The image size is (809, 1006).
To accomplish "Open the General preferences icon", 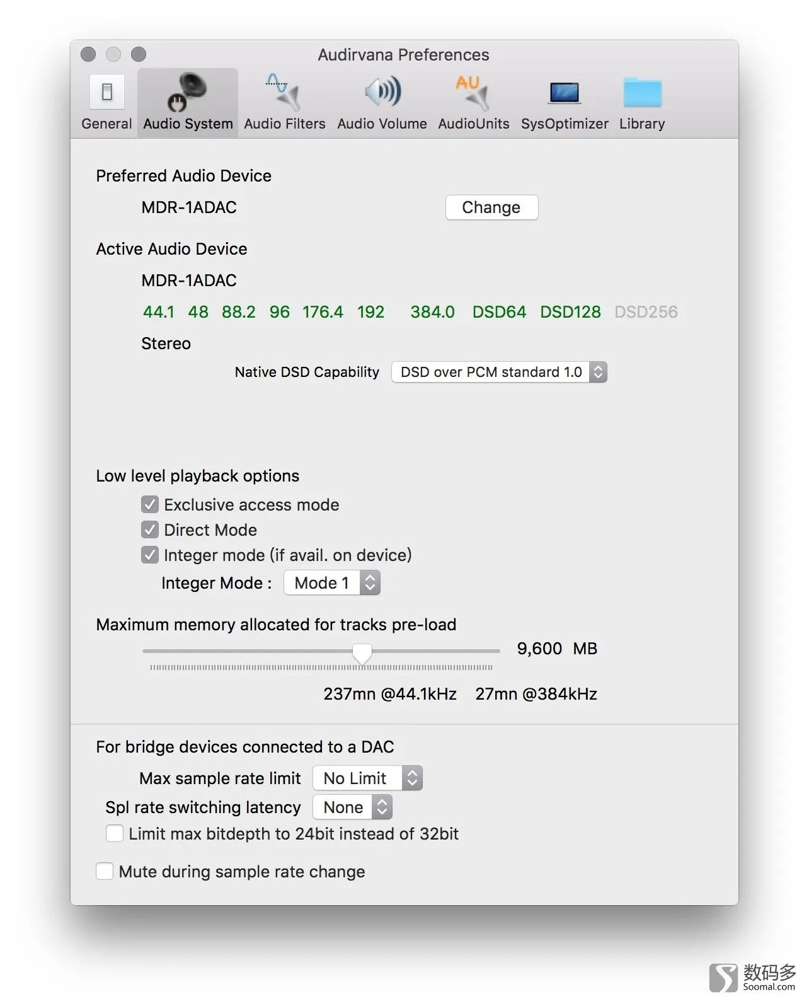I will (x=107, y=92).
